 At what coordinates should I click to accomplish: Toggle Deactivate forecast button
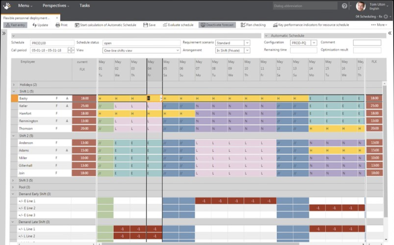click(x=217, y=25)
